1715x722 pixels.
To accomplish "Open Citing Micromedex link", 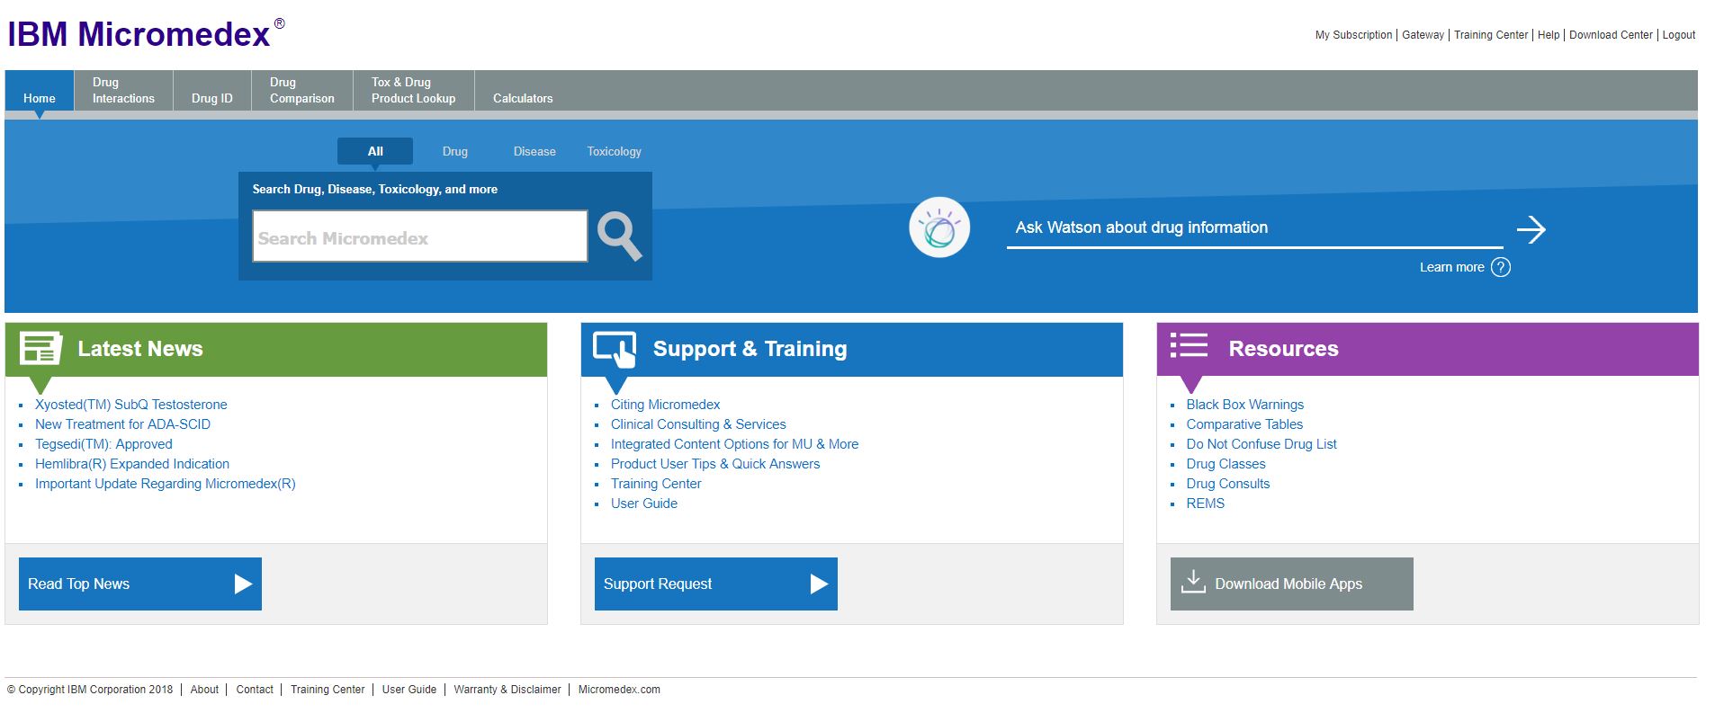I will tap(666, 405).
